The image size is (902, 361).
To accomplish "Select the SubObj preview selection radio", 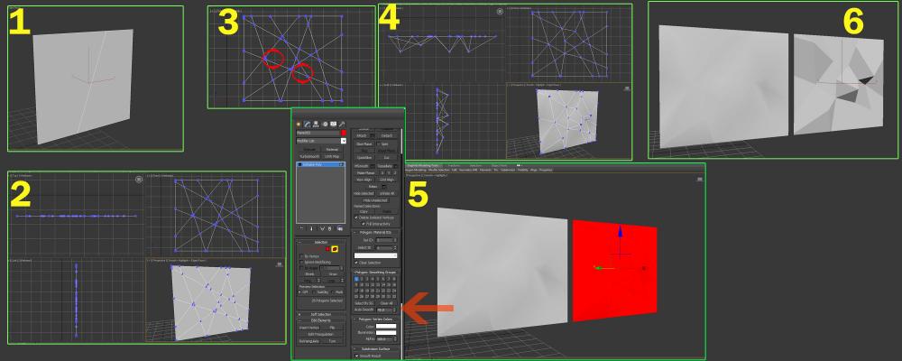I will (x=314, y=292).
